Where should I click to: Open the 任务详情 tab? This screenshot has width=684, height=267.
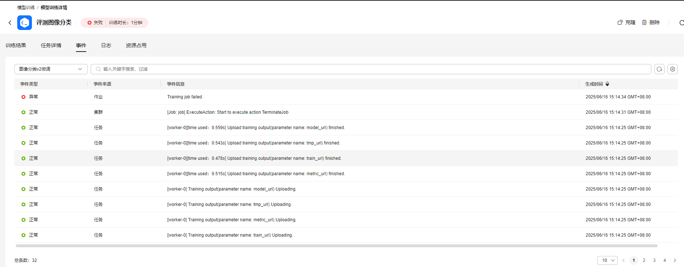(51, 45)
